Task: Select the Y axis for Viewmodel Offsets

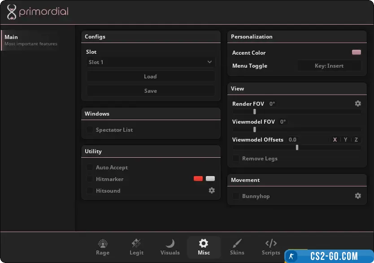Action: pos(346,140)
